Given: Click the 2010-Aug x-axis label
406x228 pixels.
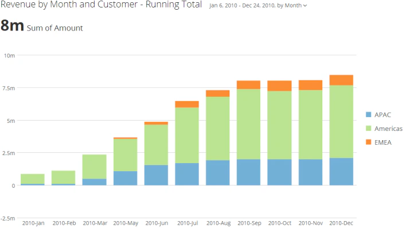Looking at the screenshot, I should [218, 223].
